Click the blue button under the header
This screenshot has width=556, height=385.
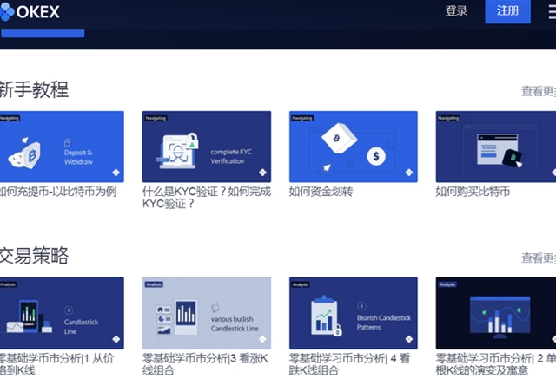(x=43, y=33)
